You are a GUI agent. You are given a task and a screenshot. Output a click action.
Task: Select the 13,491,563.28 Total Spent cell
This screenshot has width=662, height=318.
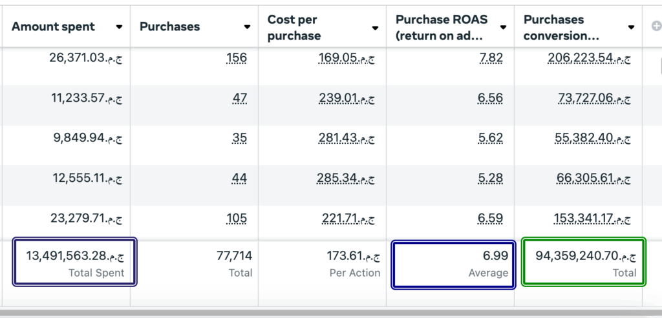coord(75,263)
